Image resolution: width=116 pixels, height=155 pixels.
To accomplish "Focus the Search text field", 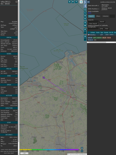I will [x=93, y=22].
